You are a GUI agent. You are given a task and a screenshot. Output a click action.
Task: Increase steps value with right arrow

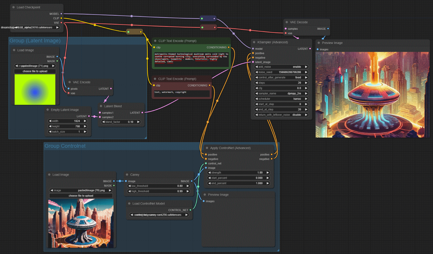tap(306, 83)
